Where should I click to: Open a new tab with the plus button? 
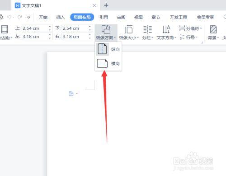(106, 5)
